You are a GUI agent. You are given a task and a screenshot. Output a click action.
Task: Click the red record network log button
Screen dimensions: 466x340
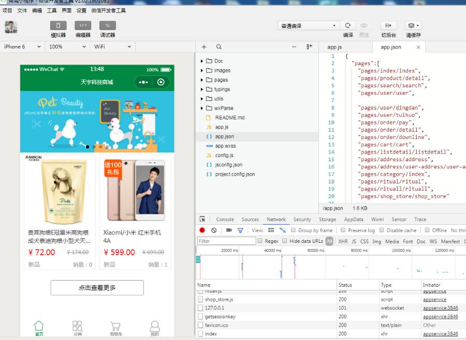click(202, 230)
